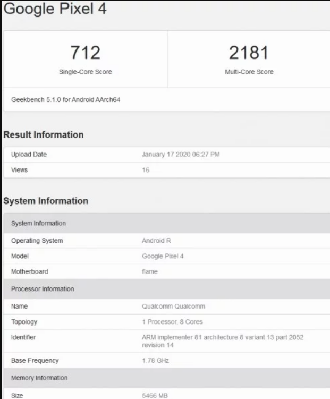The image size is (330, 399).
Task: Select the views count 16
Action: pyautogui.click(x=146, y=170)
